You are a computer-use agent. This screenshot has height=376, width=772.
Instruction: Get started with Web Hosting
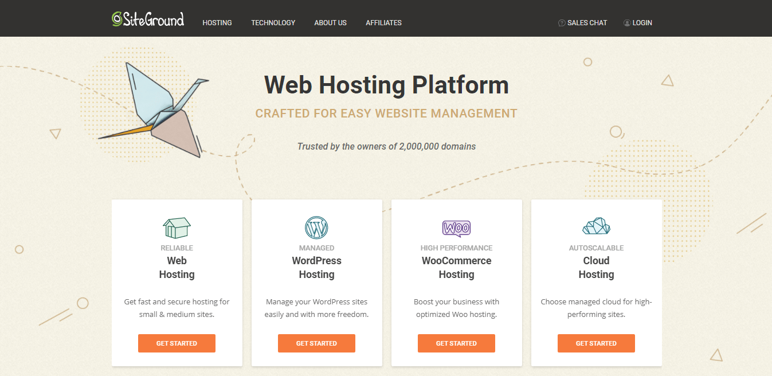point(177,343)
